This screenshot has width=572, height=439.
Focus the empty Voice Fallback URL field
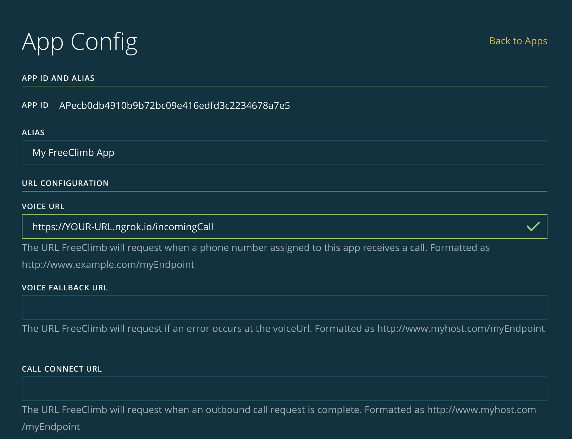point(284,308)
